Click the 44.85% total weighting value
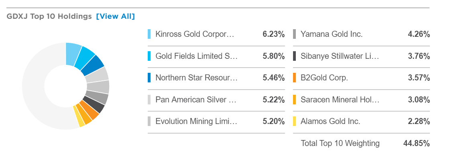The image size is (460, 162). tap(416, 143)
